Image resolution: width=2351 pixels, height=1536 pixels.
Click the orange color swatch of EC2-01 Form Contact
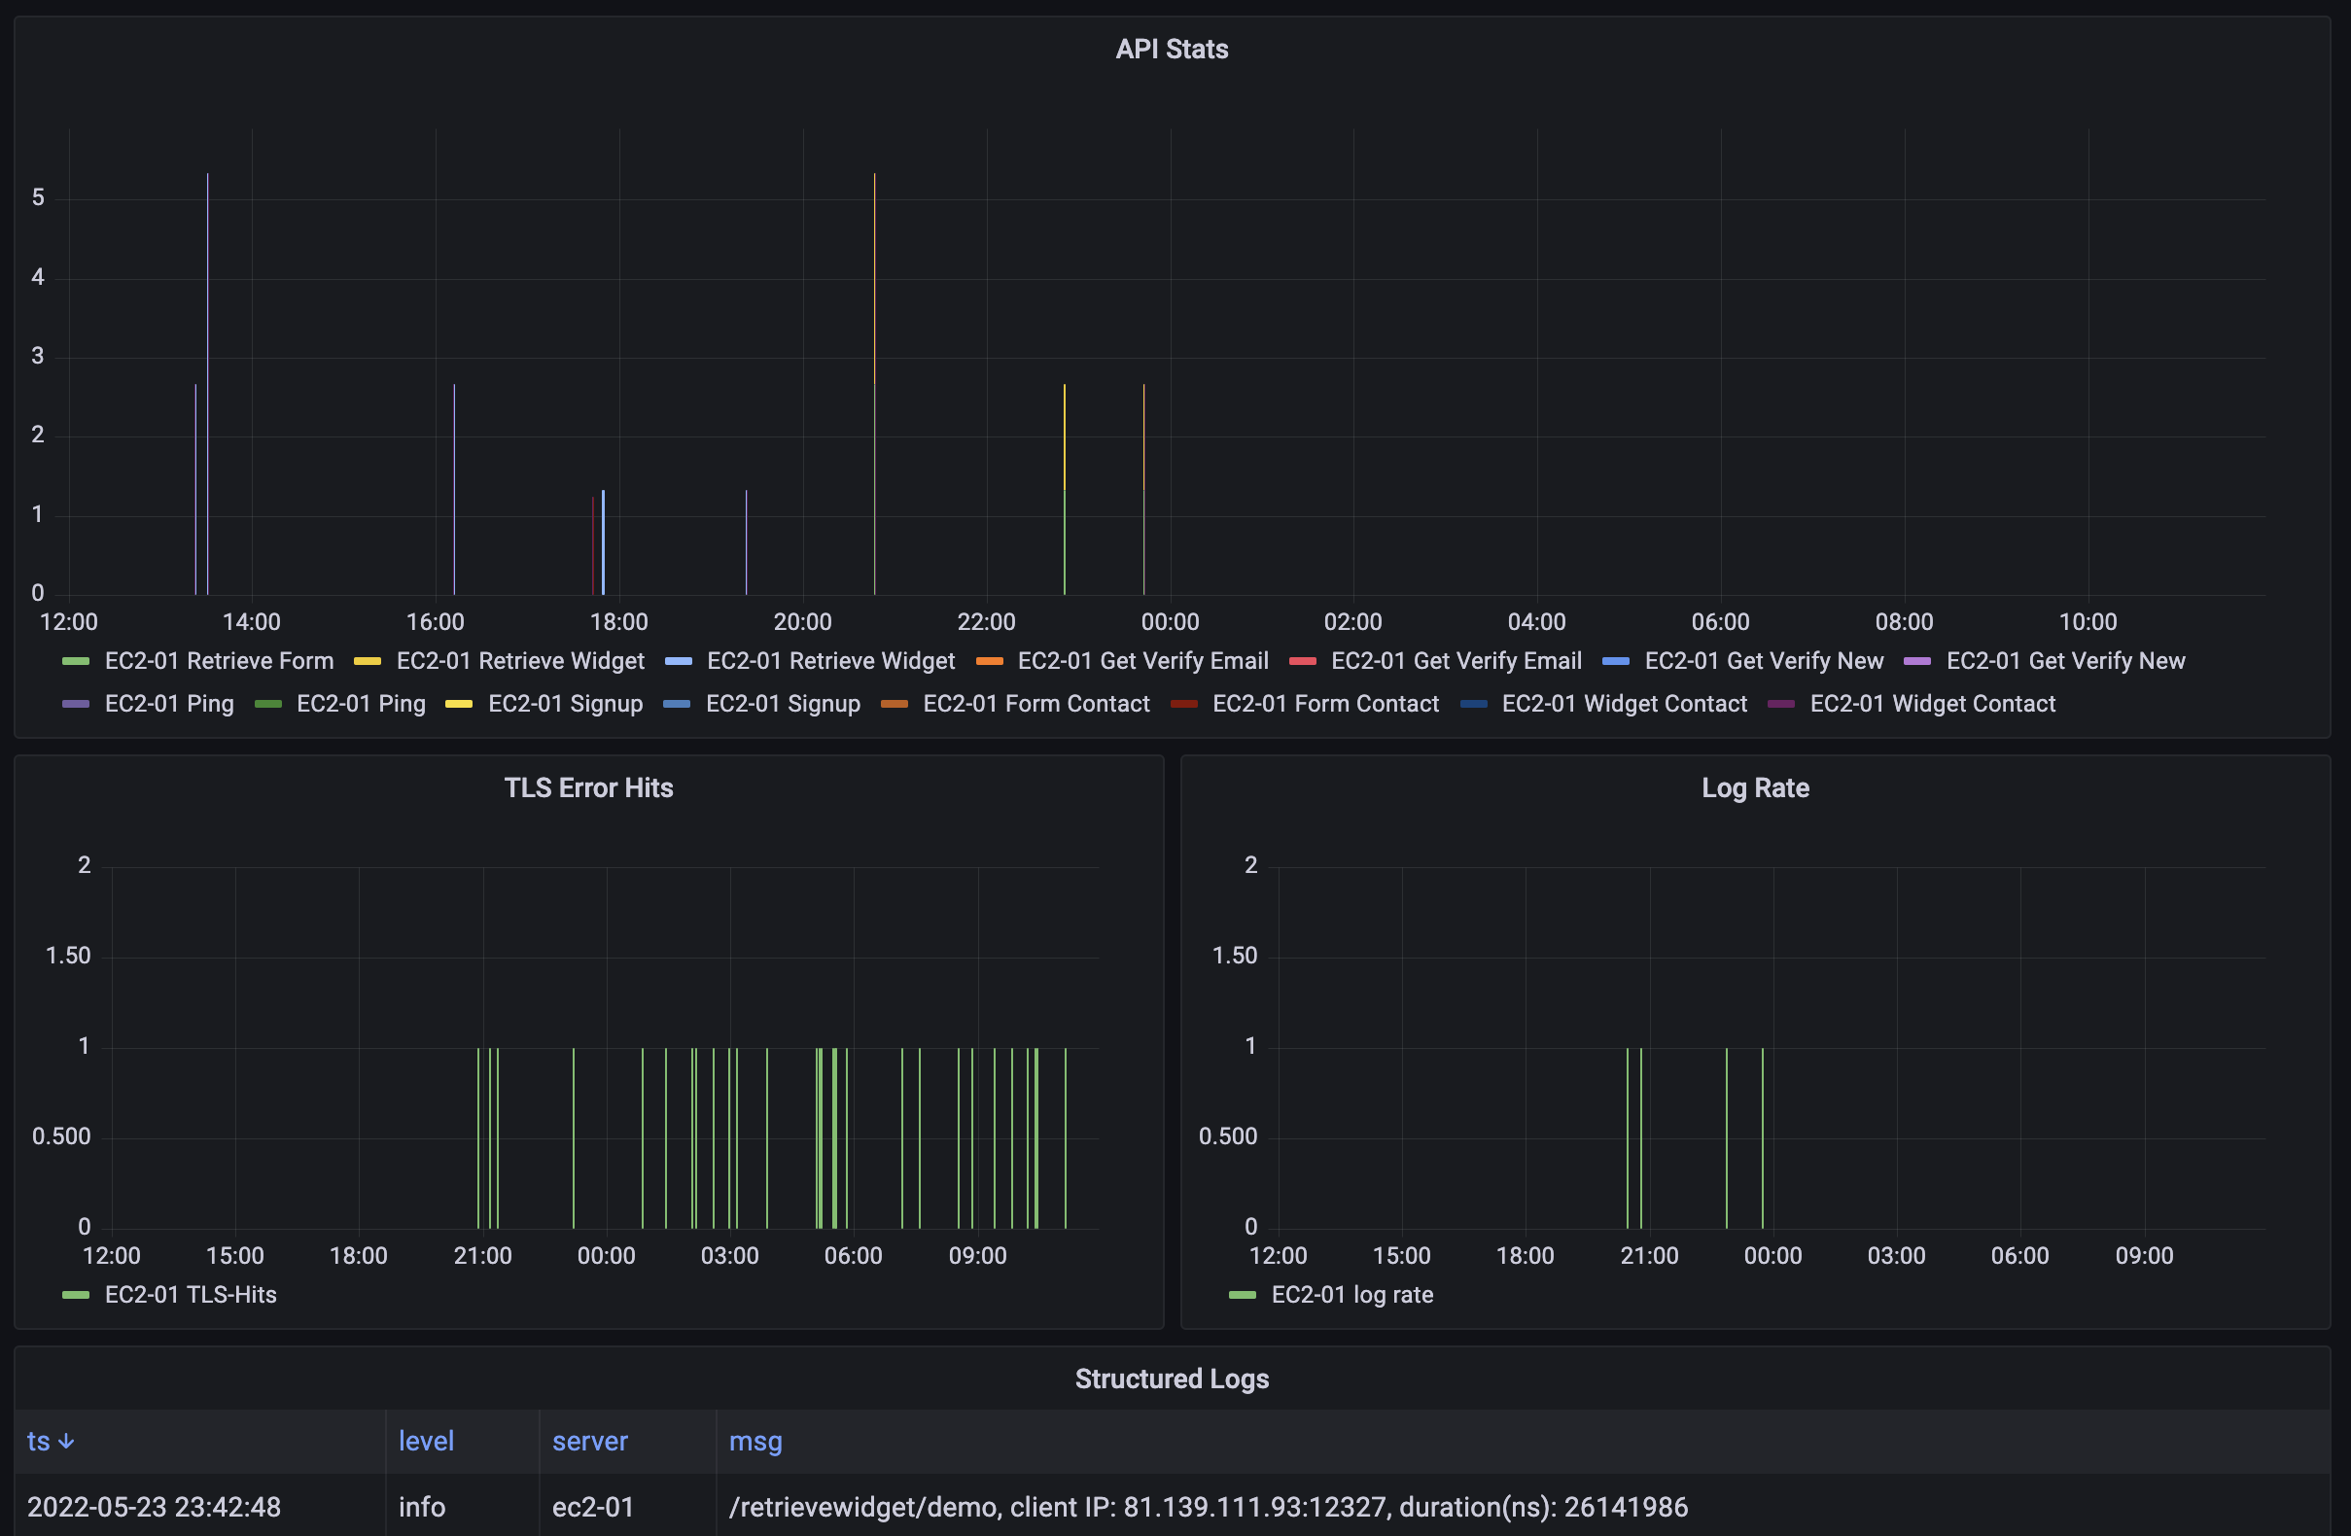894,704
